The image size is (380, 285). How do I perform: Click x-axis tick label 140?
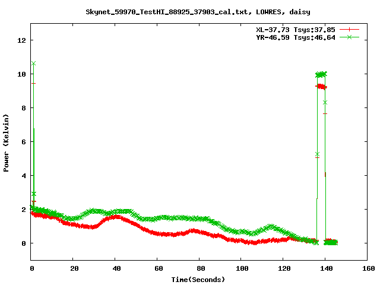pos(326,268)
